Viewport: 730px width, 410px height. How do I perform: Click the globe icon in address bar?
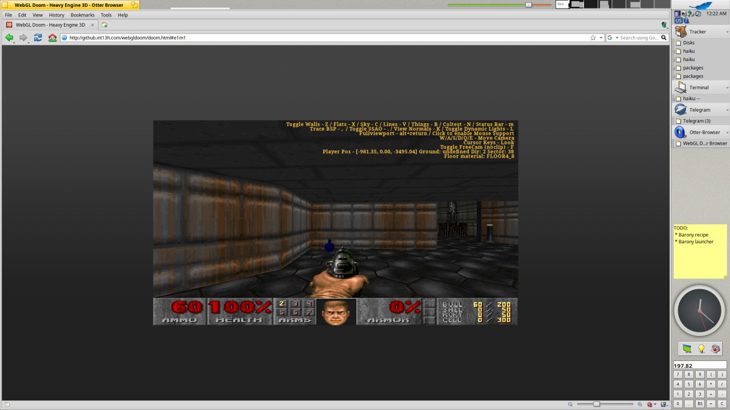64,38
